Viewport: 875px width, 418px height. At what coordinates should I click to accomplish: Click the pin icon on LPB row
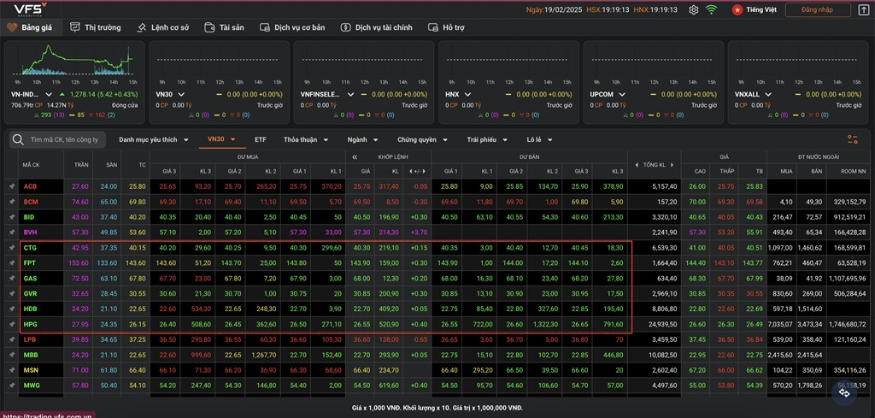coord(11,339)
